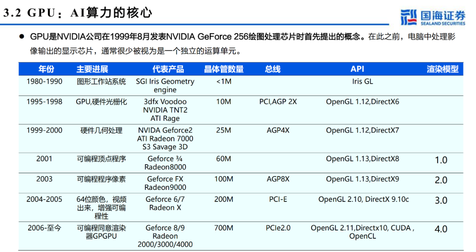
Task: Select the year cell "2004-2005"
Action: point(45,200)
